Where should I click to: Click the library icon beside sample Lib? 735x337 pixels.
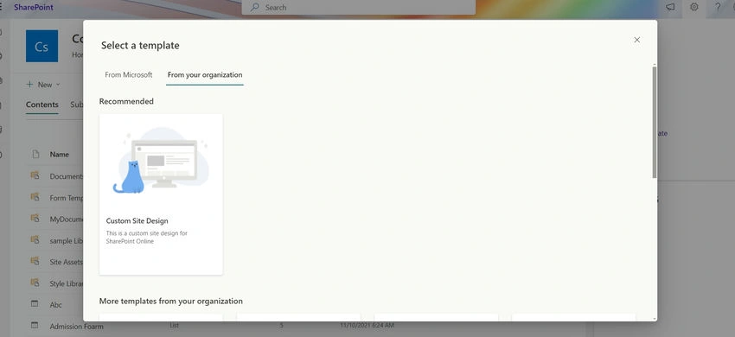(x=35, y=240)
